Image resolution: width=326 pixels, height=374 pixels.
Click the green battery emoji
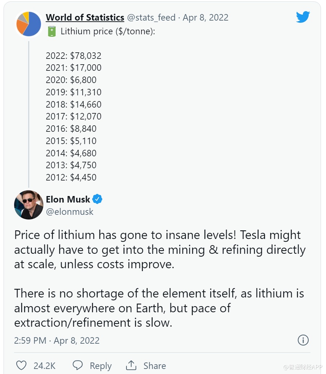click(x=52, y=31)
